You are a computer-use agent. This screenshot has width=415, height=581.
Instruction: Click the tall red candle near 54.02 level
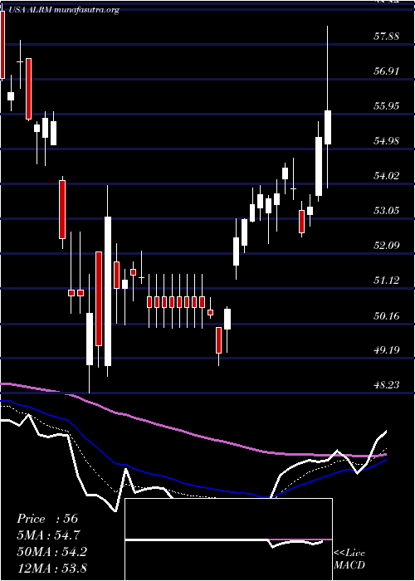coord(62,209)
